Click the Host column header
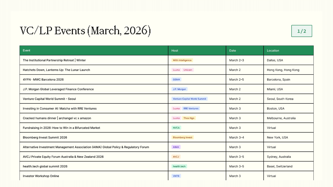Screen dimensions: 333x187 click(197, 50)
